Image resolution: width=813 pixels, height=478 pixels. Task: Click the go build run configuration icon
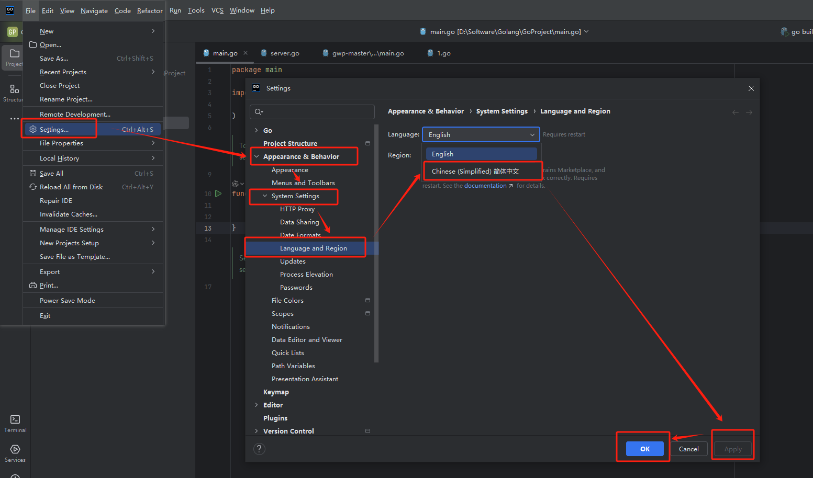click(785, 32)
